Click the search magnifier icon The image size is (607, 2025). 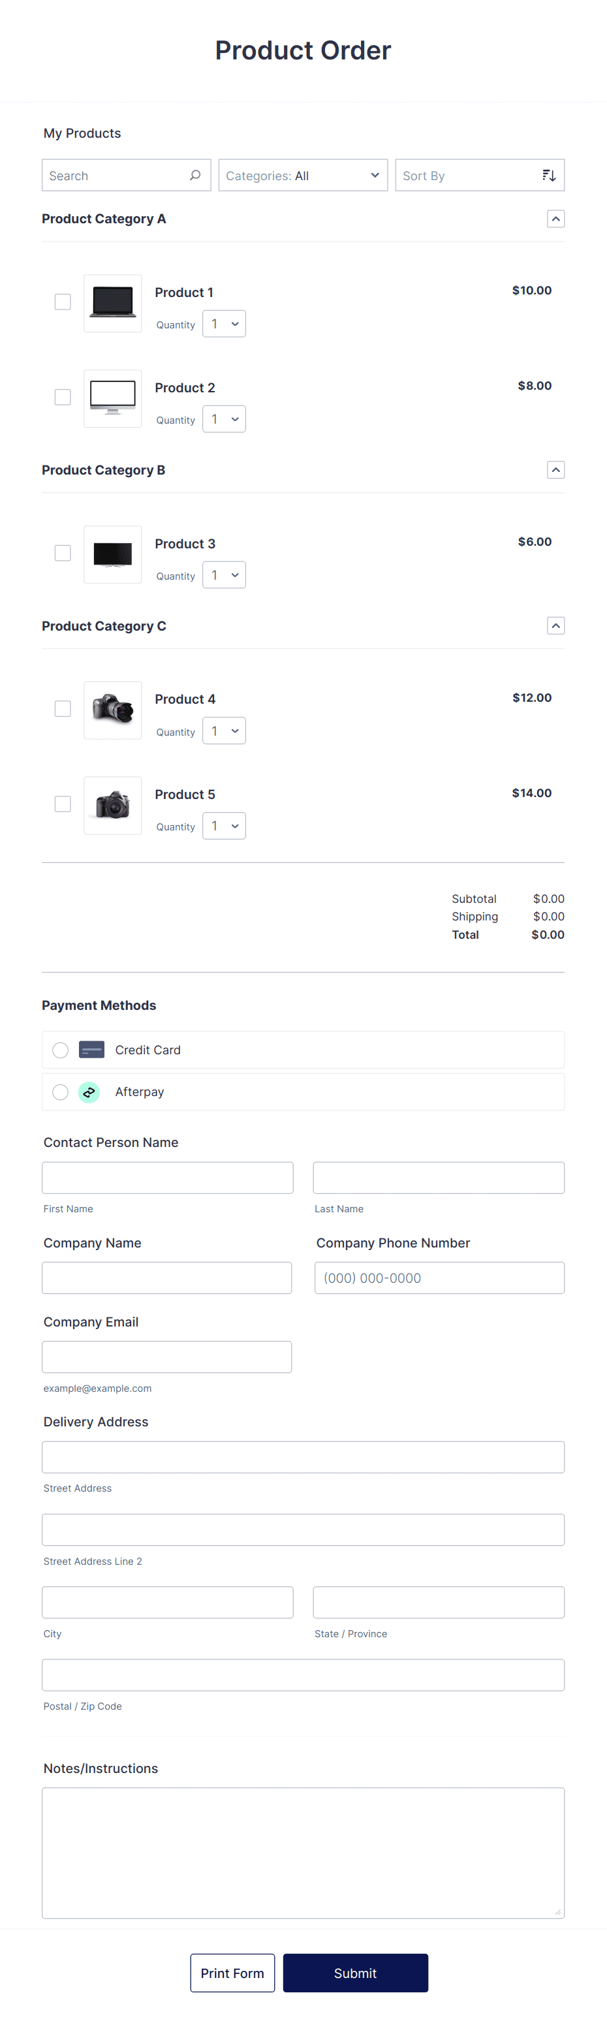click(x=195, y=174)
